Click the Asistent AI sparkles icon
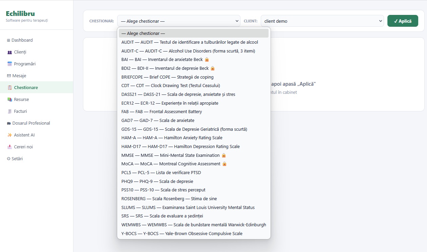 pos(9,135)
